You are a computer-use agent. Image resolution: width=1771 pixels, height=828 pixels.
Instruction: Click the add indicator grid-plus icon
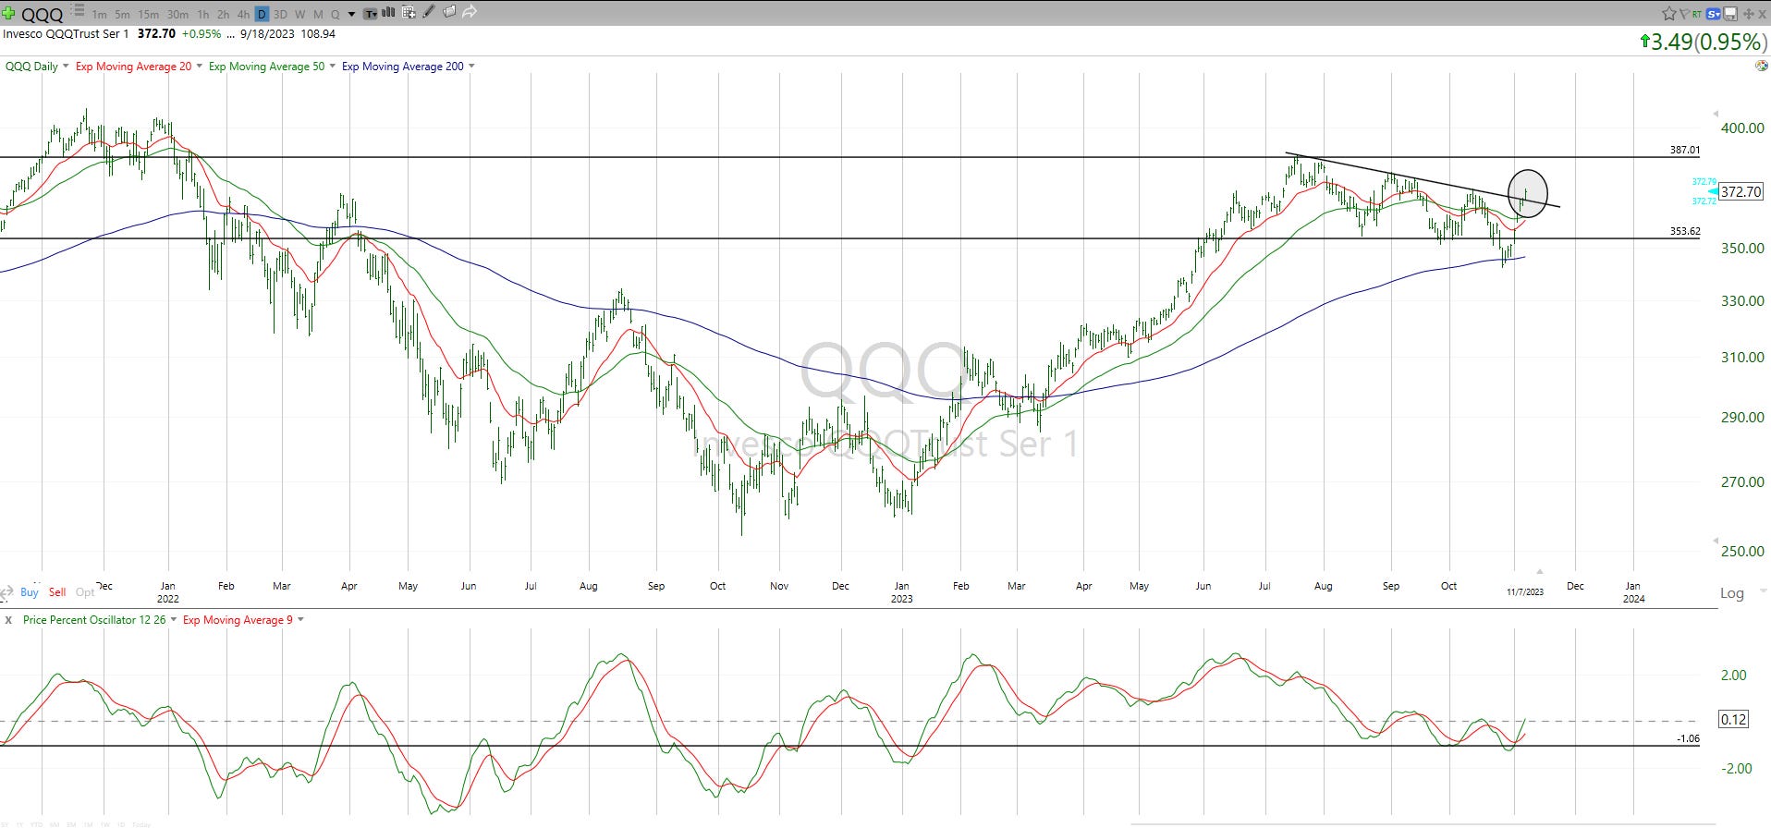click(x=409, y=13)
